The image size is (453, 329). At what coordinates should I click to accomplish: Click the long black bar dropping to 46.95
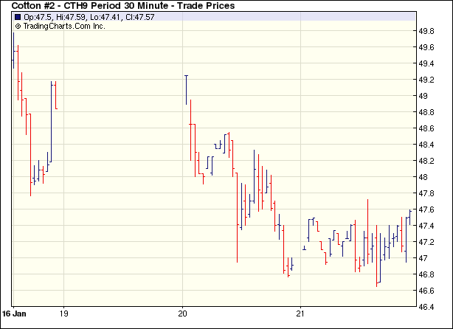coord(238,221)
